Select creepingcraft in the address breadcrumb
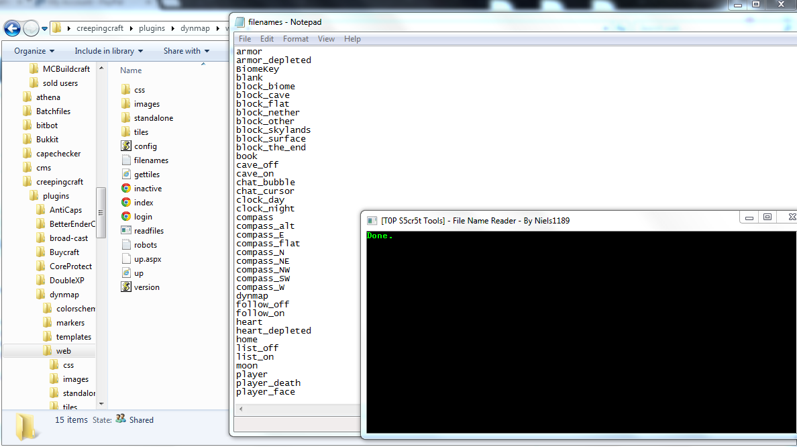Screen dimensions: 797x447 point(99,28)
